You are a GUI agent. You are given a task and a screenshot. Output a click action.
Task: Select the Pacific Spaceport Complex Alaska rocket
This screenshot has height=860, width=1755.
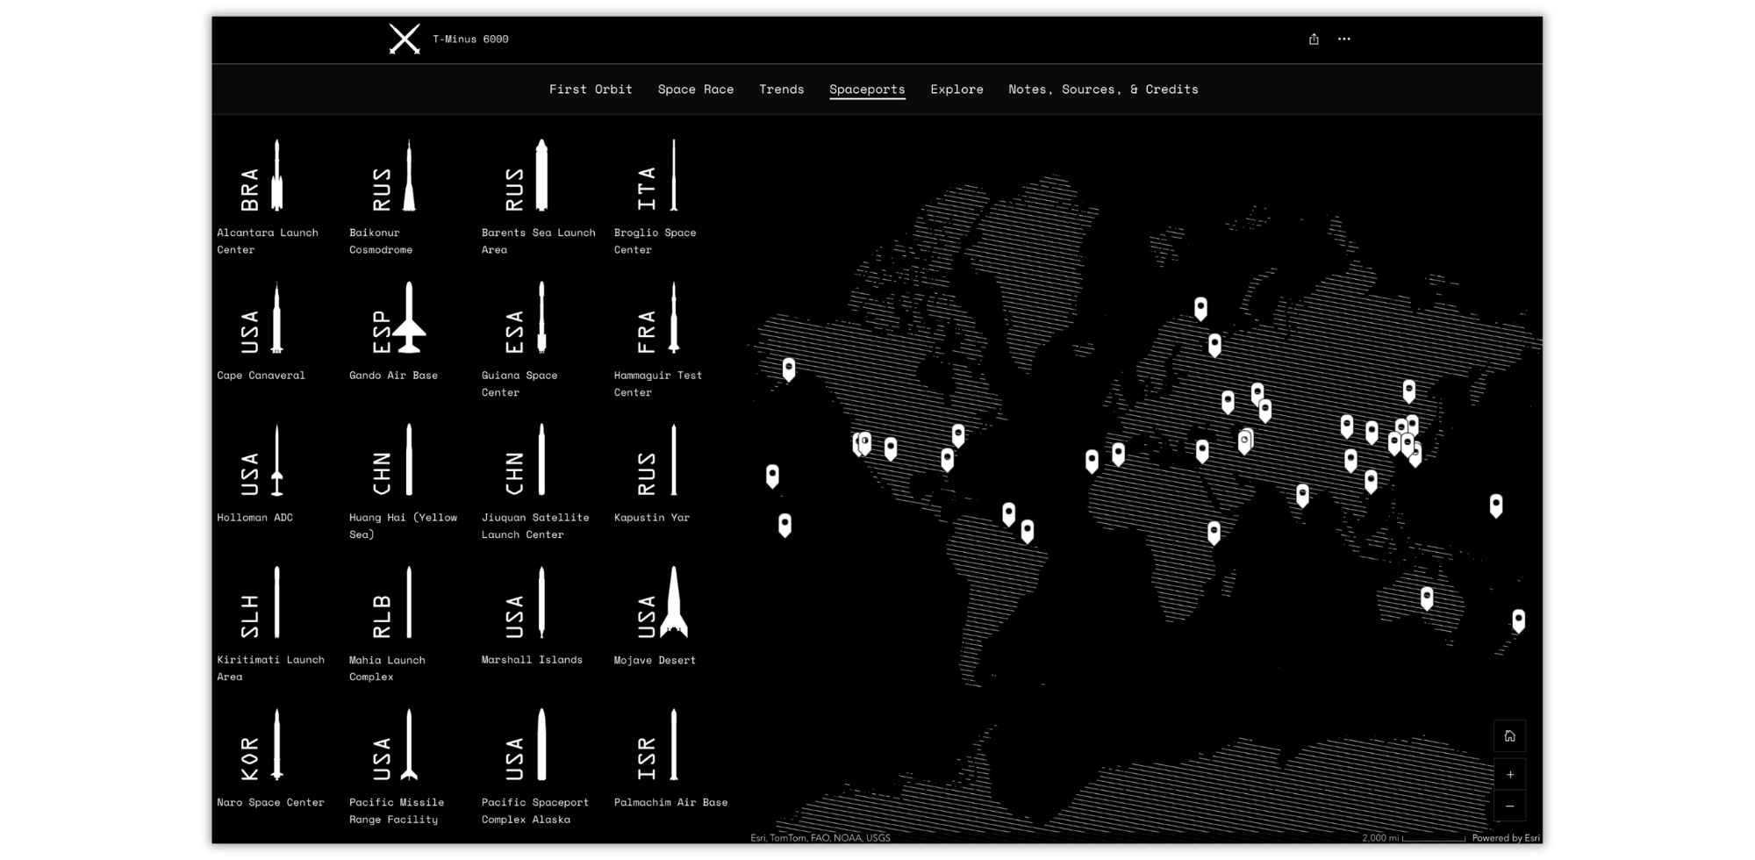pos(541,745)
